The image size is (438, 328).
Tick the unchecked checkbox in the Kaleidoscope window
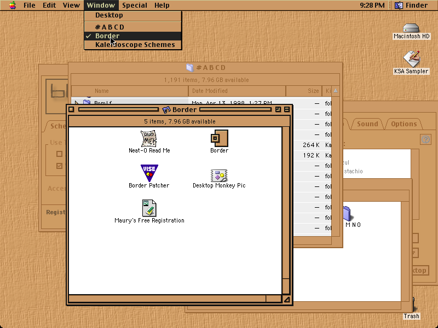click(x=59, y=154)
